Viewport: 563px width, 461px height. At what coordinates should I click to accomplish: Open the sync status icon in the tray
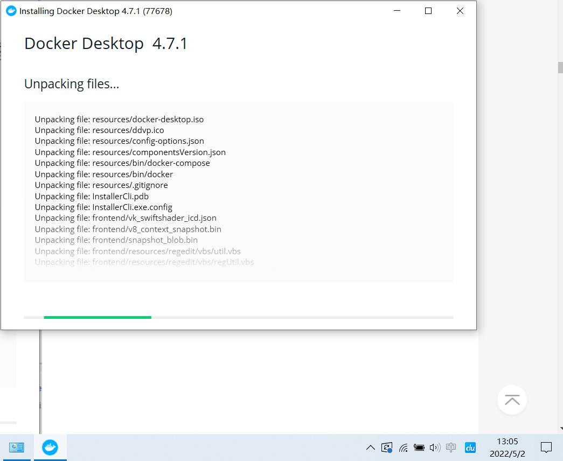387,448
